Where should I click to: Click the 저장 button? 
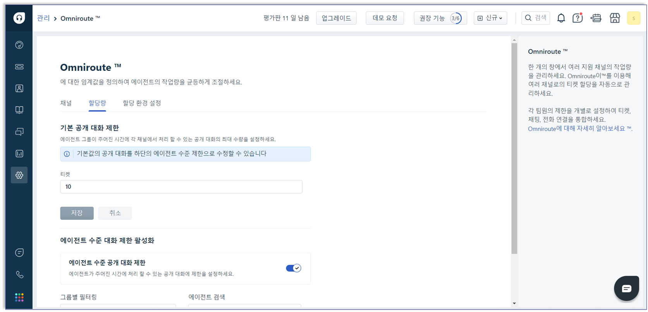click(77, 213)
